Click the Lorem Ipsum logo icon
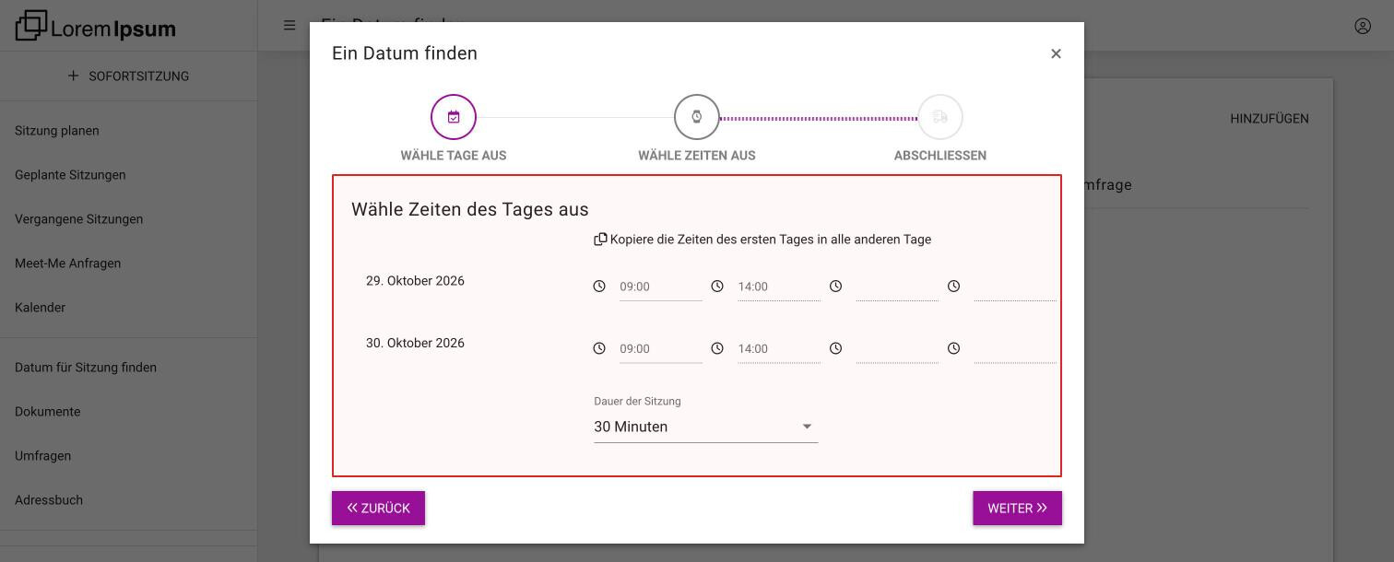Viewport: 1394px width, 562px height. [31, 26]
